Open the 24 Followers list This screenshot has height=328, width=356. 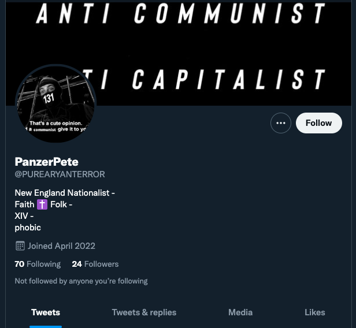pyautogui.click(x=95, y=264)
